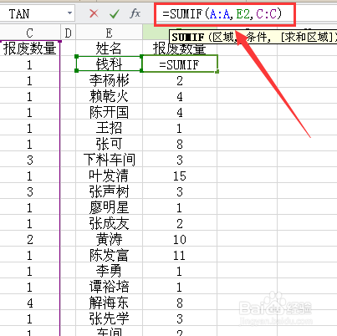The height and width of the screenshot is (336, 337).
Task: Select cell containing 黄涛
Action: [109, 239]
